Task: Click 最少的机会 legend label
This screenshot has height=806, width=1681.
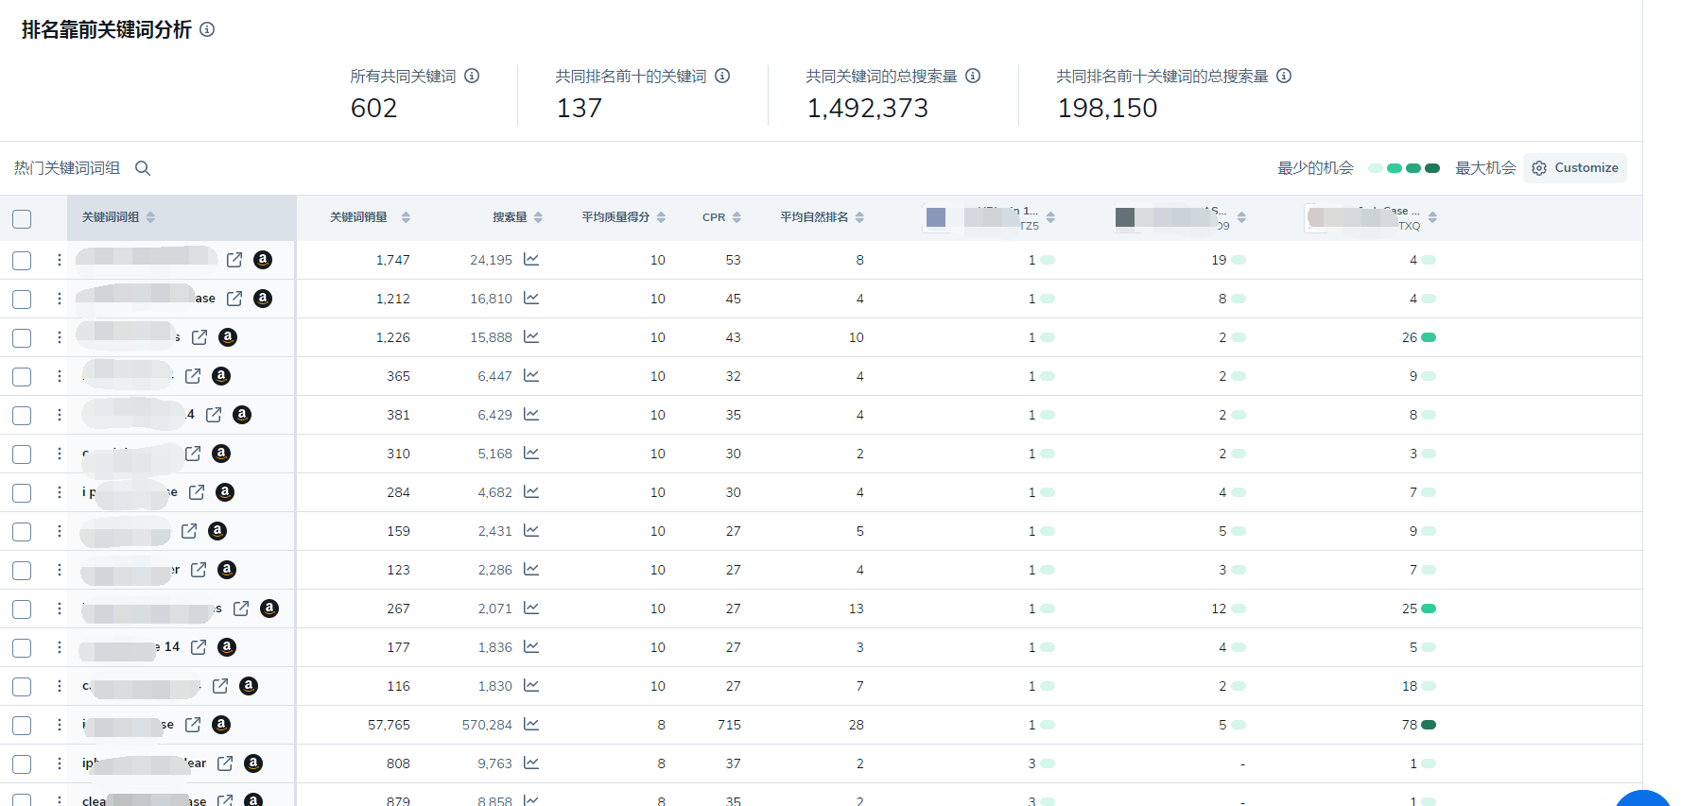Action: click(1316, 168)
